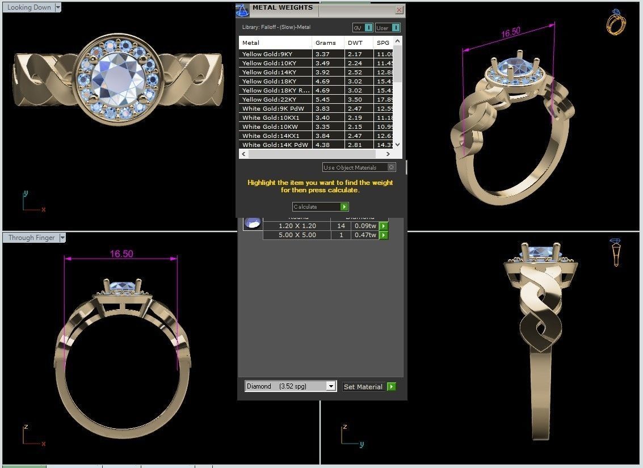Open the Looking Down viewport dropdown arrow
Image resolution: width=643 pixels, height=468 pixels.
pyautogui.click(x=58, y=7)
